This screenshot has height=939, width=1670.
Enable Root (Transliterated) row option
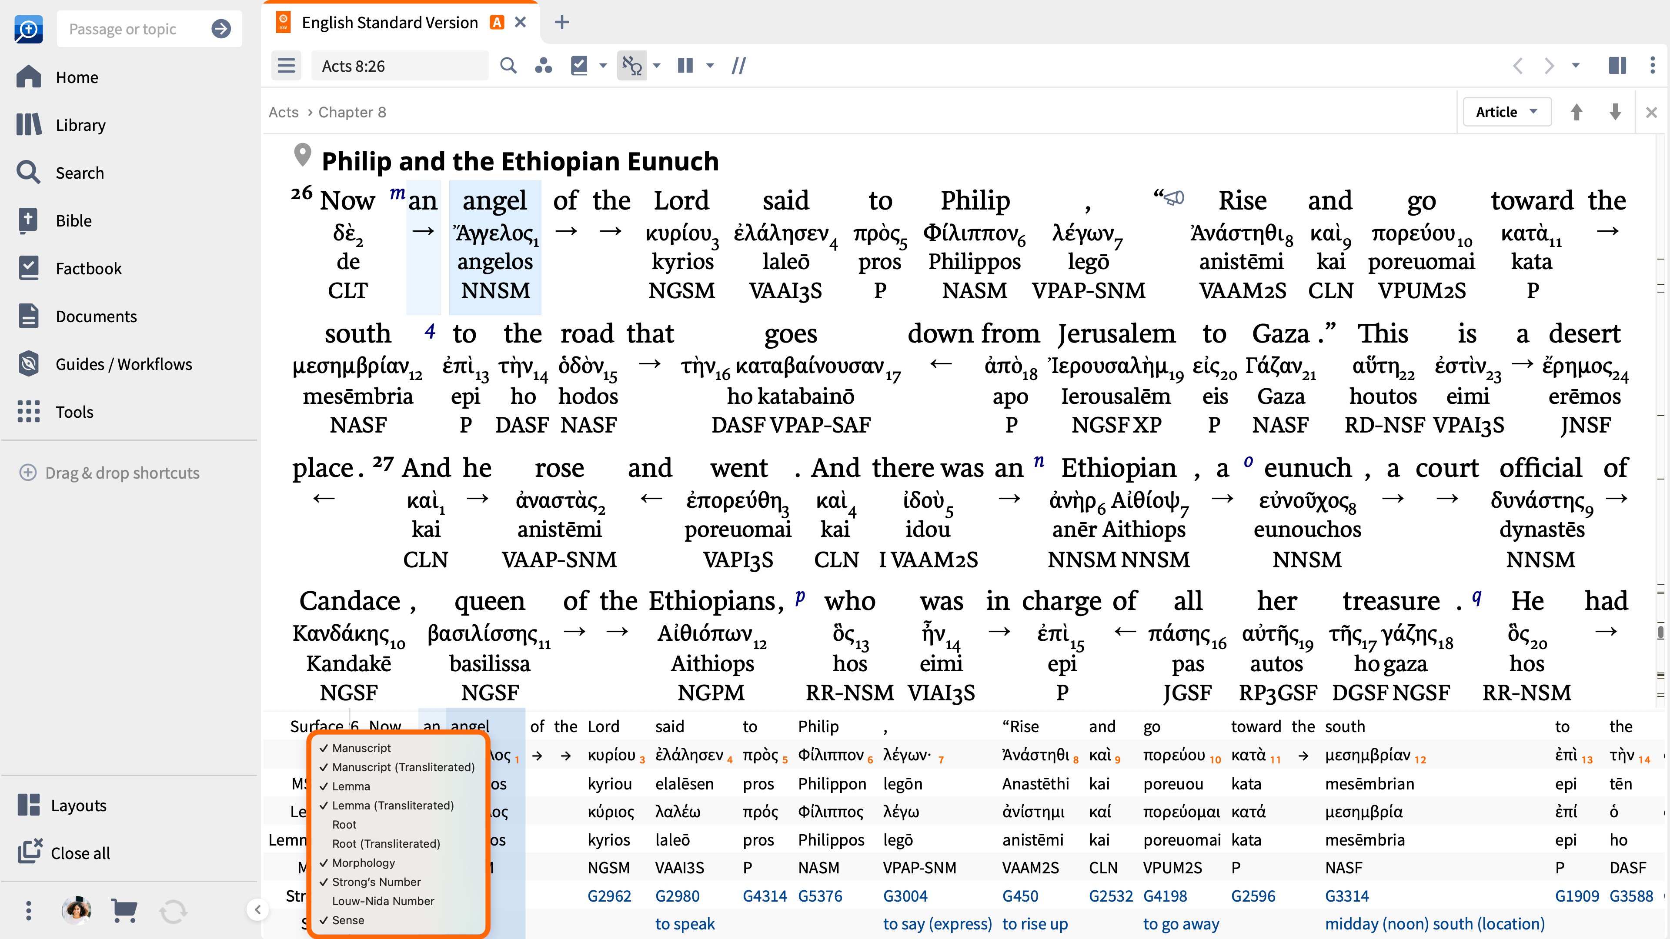[x=386, y=843]
